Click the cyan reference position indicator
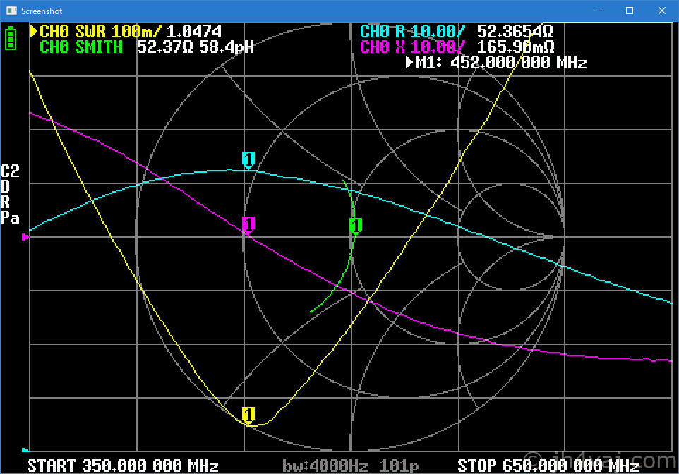 (25, 449)
